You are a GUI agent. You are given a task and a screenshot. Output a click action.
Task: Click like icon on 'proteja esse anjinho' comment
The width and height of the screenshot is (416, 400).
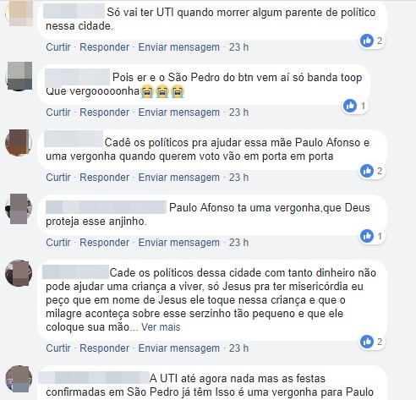pyautogui.click(x=367, y=236)
